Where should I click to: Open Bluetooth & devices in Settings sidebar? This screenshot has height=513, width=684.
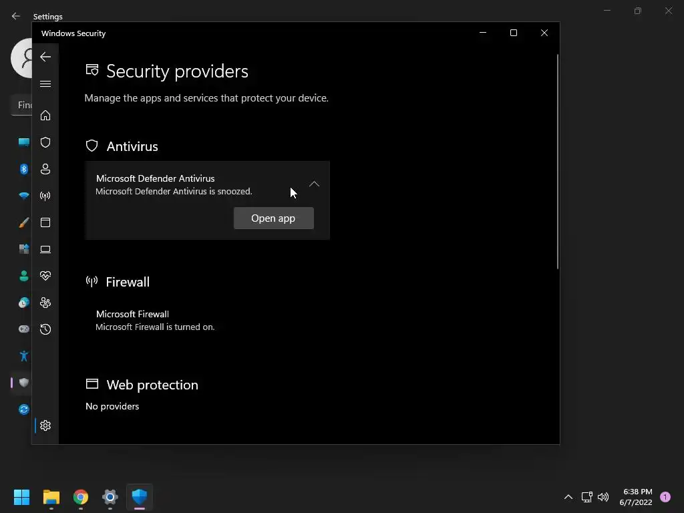(23, 169)
